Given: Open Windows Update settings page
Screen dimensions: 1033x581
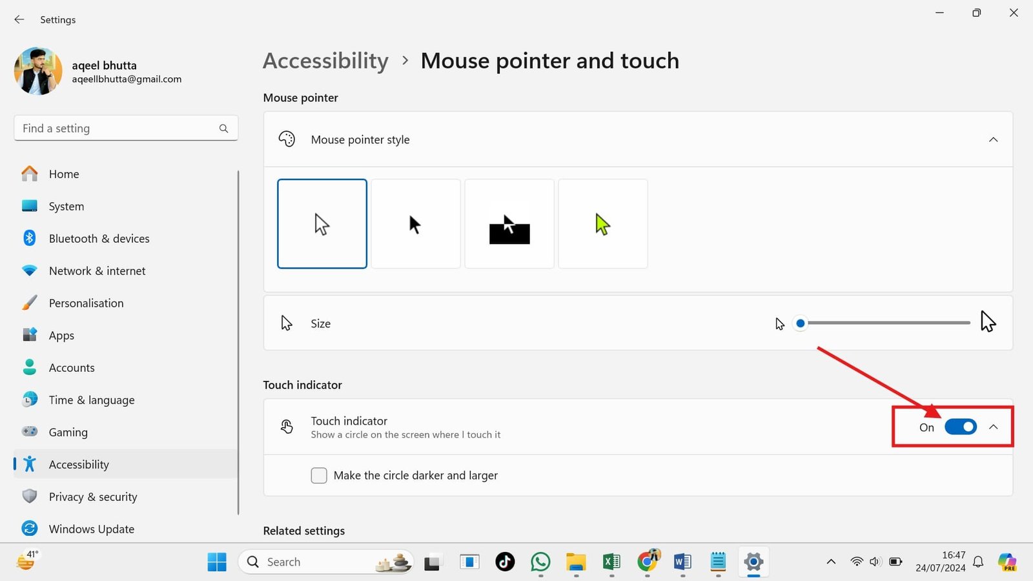Looking at the screenshot, I should tap(91, 529).
